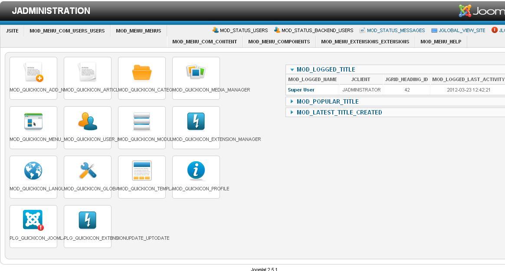505x271 pixels.
Task: Open the user manager people icon
Action: point(88,121)
